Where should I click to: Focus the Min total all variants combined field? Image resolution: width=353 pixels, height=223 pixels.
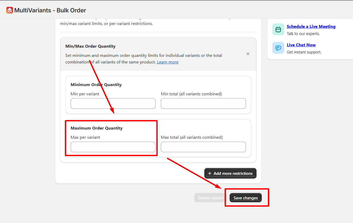203,103
